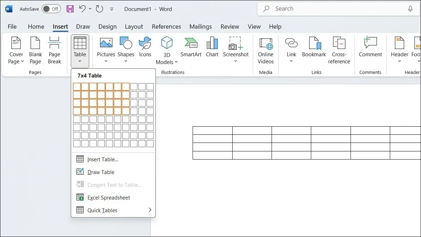Expand the Quick Tables submenu arrow
The image size is (421, 237).
(150, 210)
